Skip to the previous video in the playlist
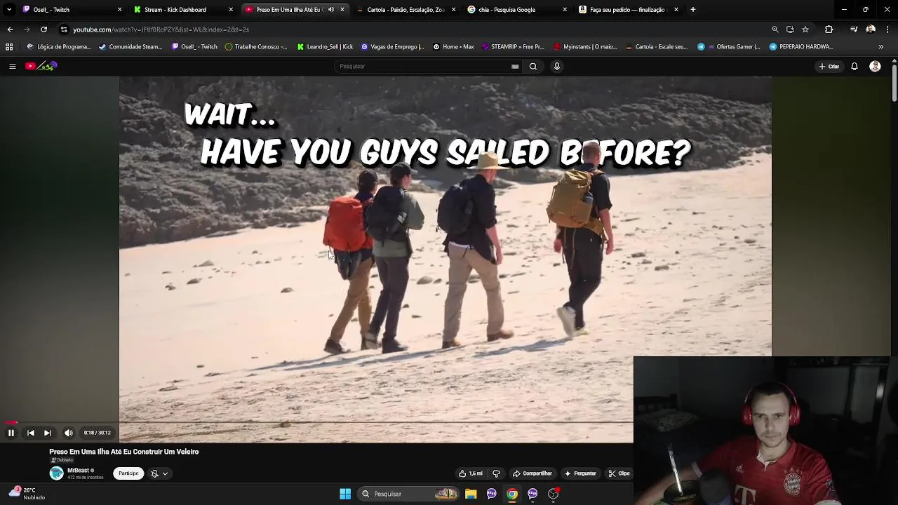Viewport: 898px width, 505px height. tap(31, 433)
